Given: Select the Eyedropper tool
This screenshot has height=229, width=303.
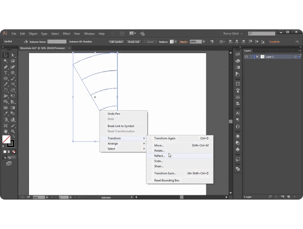Looking at the screenshot, I should pyautogui.click(x=6, y=114).
